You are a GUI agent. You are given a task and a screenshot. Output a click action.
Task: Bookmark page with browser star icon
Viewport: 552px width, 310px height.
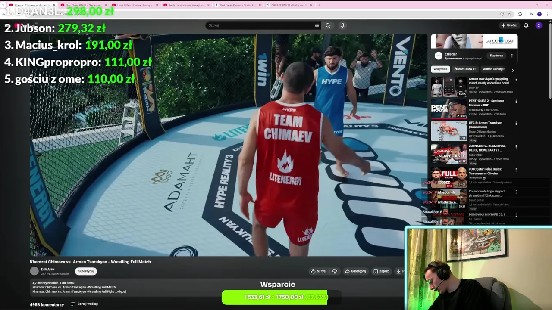(509, 14)
